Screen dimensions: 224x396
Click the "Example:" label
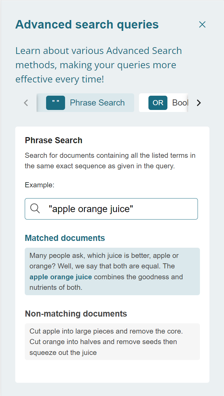pyautogui.click(x=40, y=185)
